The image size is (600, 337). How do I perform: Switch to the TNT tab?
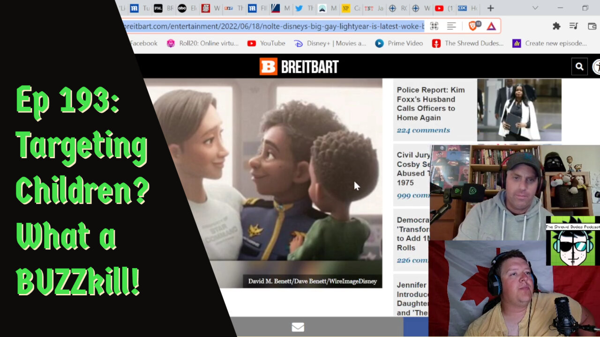[x=369, y=8]
